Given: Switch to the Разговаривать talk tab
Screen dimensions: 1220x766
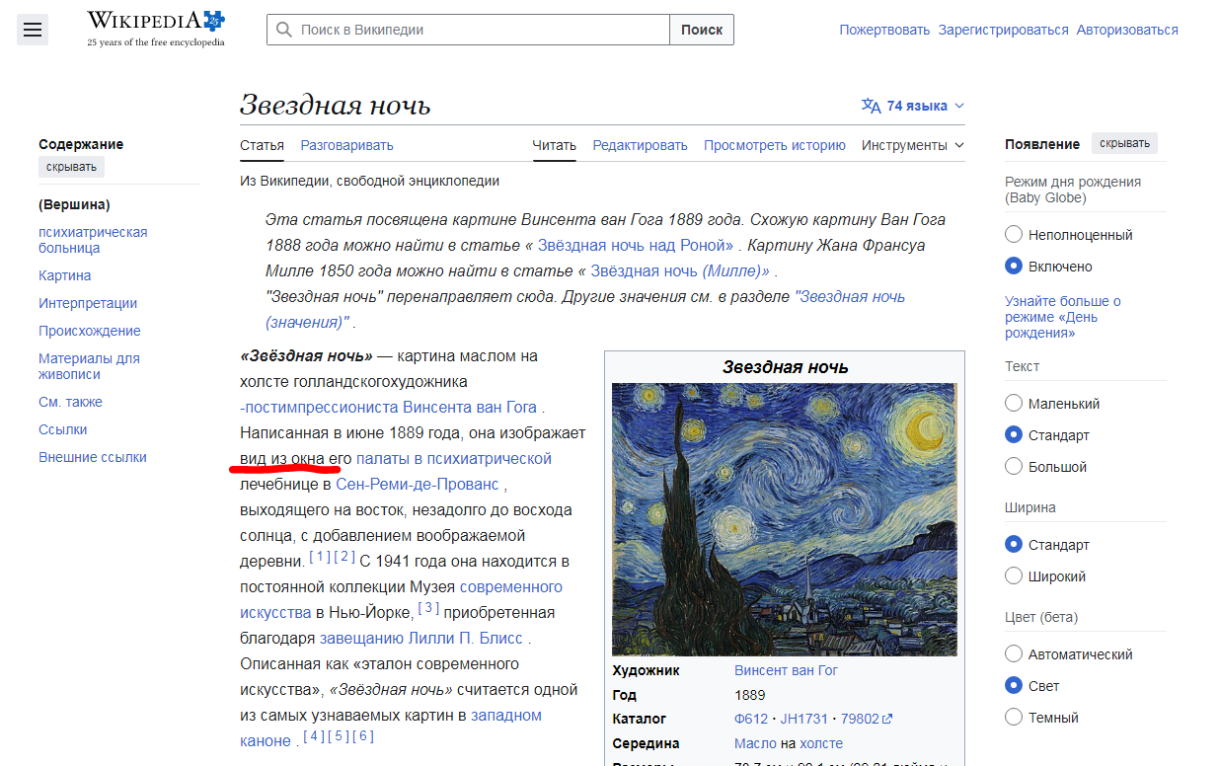Looking at the screenshot, I should click(x=346, y=145).
